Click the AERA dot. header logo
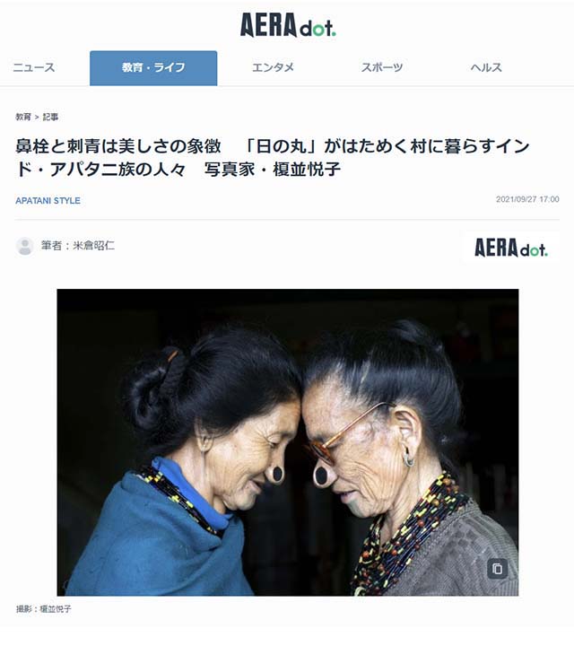 (x=288, y=25)
